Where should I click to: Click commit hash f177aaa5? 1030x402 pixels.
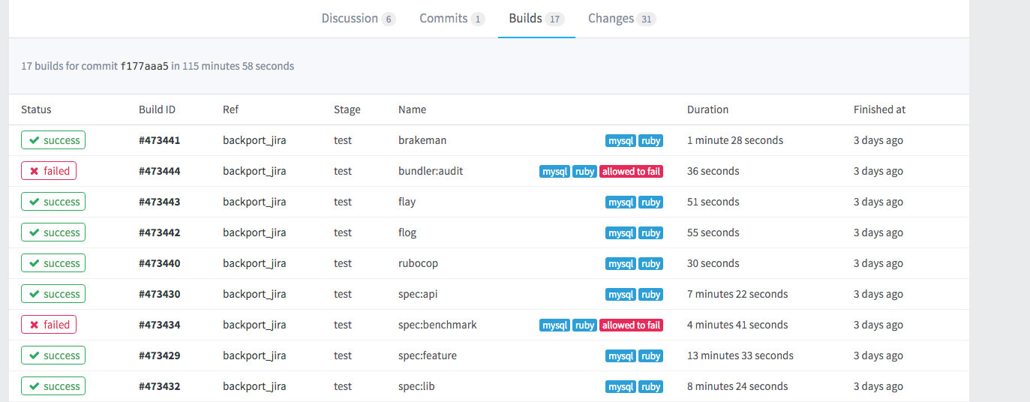[x=144, y=66]
